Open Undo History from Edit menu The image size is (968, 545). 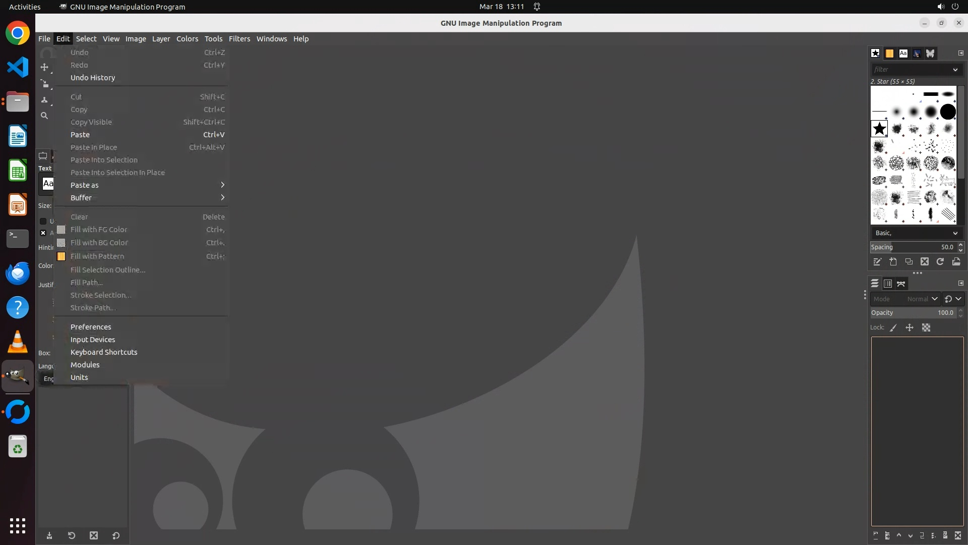[93, 78]
